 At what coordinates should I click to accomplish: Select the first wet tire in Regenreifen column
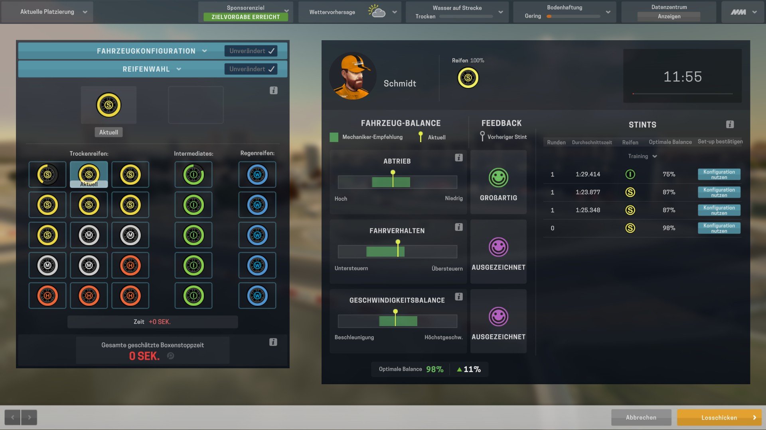point(257,174)
